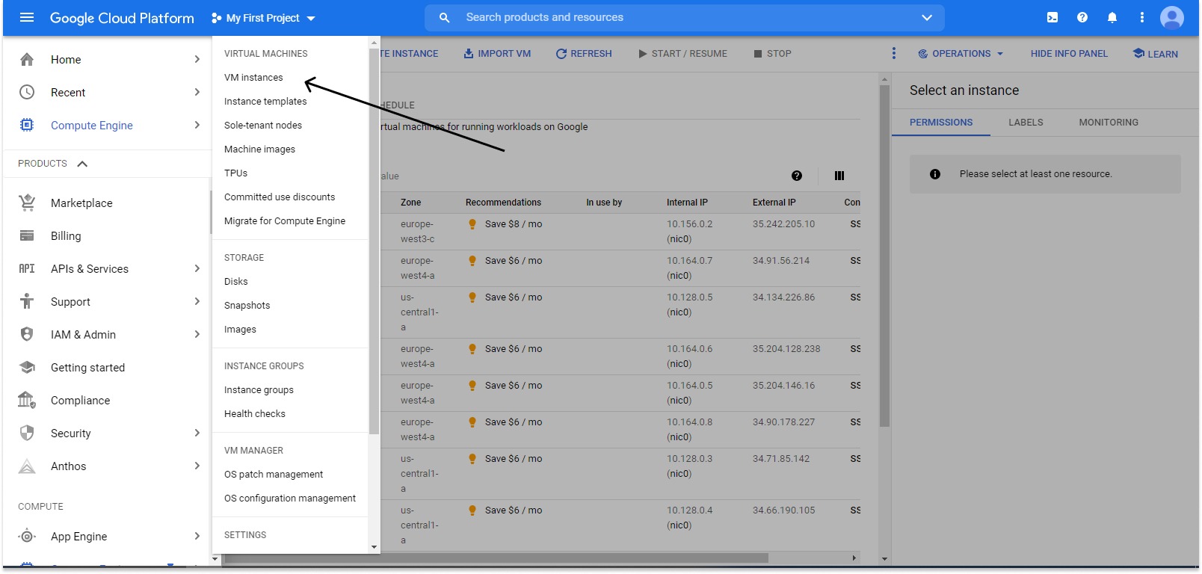1202x574 pixels.
Task: Open the hamburger navigation menu
Action: click(x=27, y=17)
